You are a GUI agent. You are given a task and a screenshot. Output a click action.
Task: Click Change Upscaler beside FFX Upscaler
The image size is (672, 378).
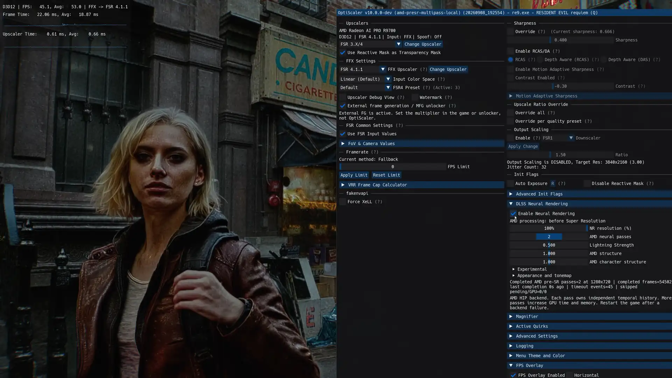448,69
